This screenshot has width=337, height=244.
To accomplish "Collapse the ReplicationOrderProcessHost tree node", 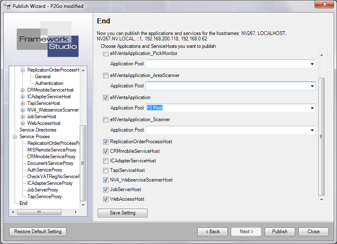I will click(x=22, y=70).
